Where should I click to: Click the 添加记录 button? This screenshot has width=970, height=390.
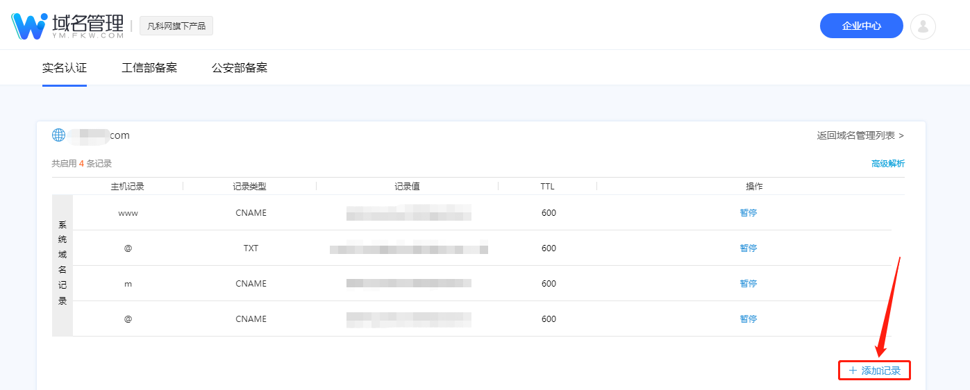pos(874,371)
